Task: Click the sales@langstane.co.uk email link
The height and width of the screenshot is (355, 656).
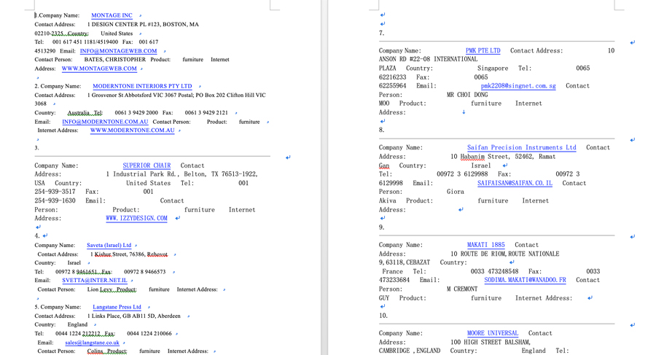Action: click(x=92, y=343)
